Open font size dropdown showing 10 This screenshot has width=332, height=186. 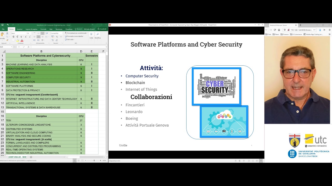pyautogui.click(x=31, y=33)
